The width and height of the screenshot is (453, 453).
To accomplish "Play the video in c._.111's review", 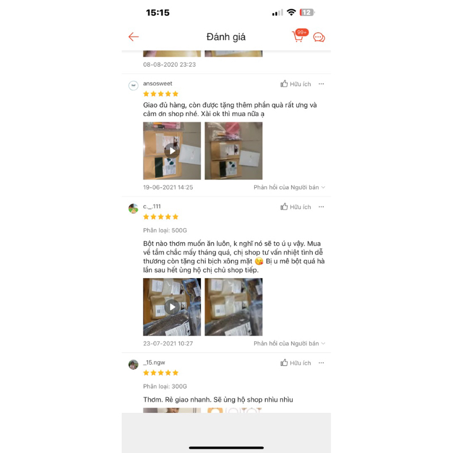I will (x=172, y=307).
